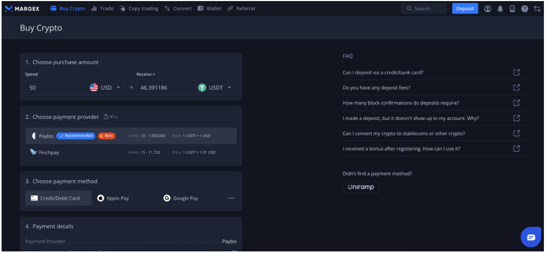The height and width of the screenshot is (253, 546).
Task: Open the Referral page
Action: (x=241, y=8)
